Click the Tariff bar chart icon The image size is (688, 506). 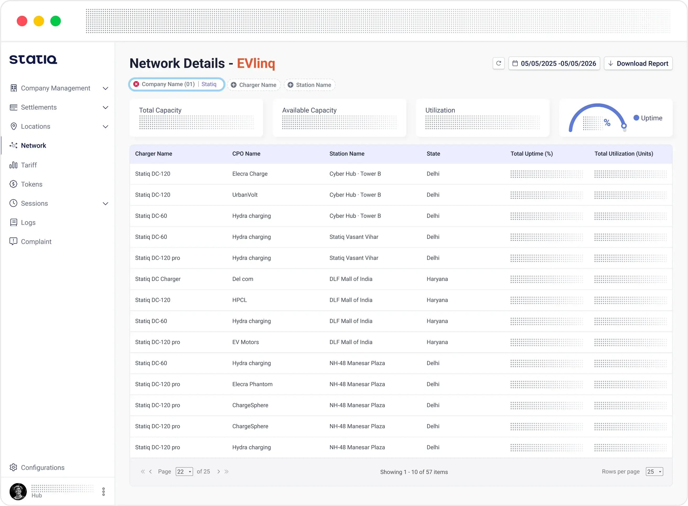coord(13,165)
